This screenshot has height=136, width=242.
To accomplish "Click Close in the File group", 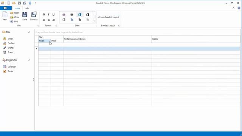I will click(15, 17).
